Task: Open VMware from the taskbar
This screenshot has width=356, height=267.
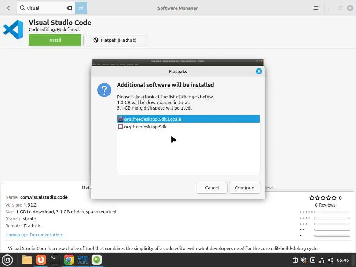Action: [x=83, y=260]
